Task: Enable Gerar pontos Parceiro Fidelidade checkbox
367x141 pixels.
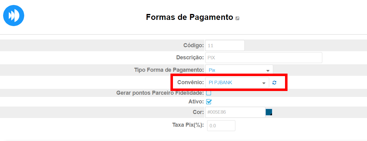Action: [209, 93]
